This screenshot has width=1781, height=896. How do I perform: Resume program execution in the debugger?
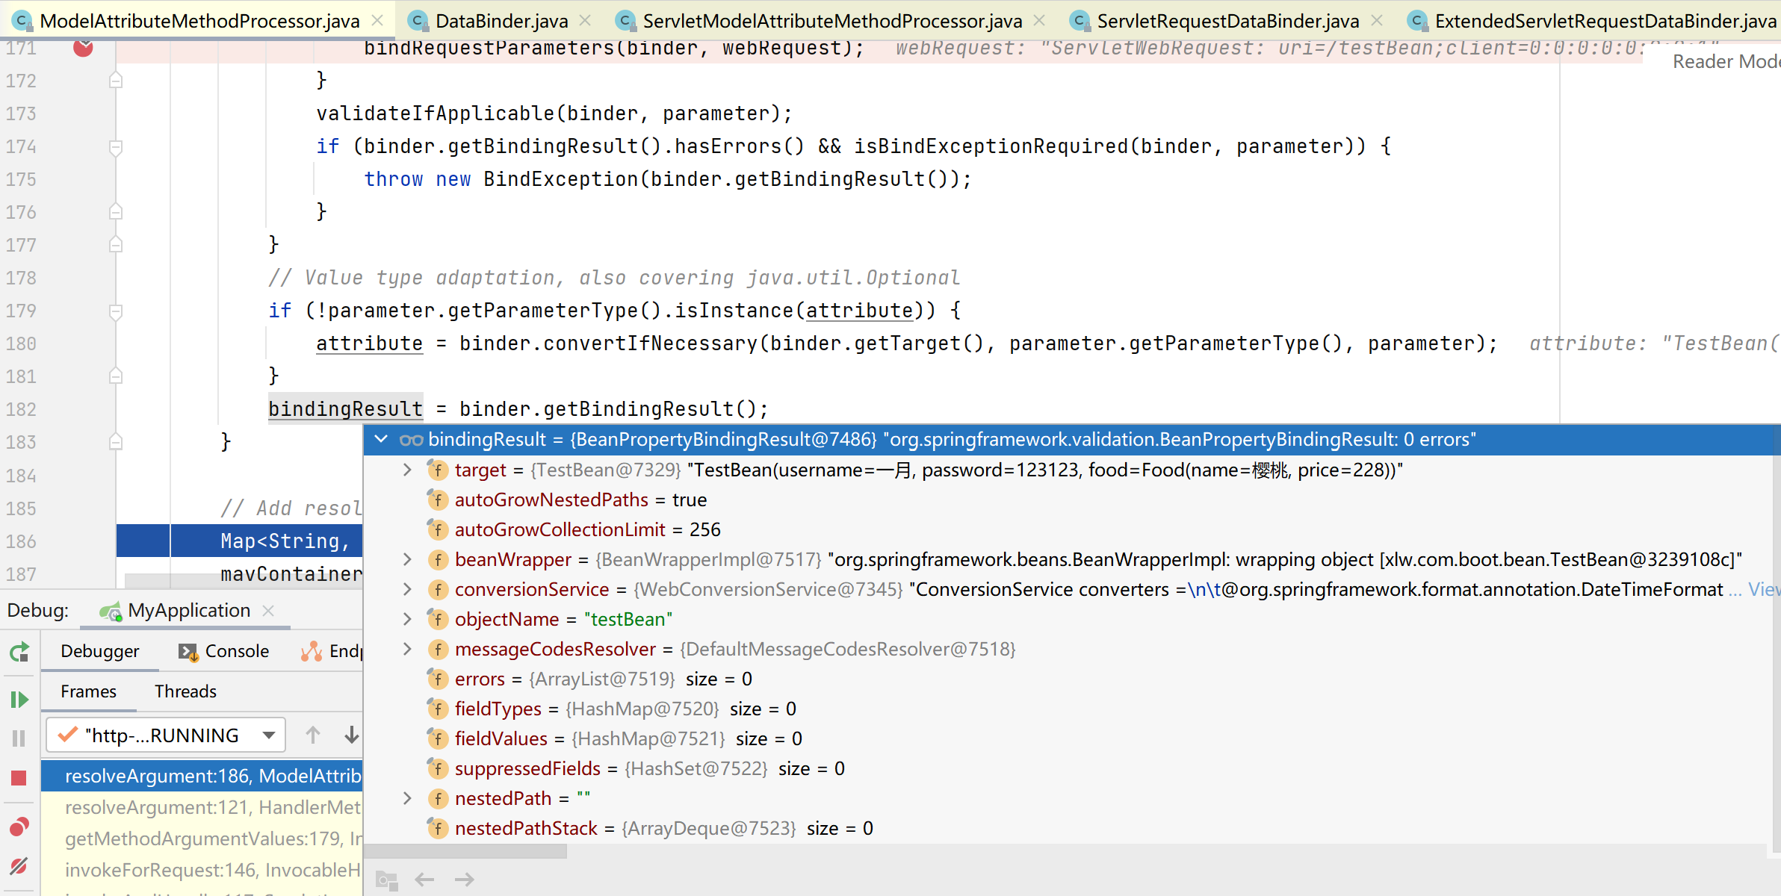coord(19,700)
